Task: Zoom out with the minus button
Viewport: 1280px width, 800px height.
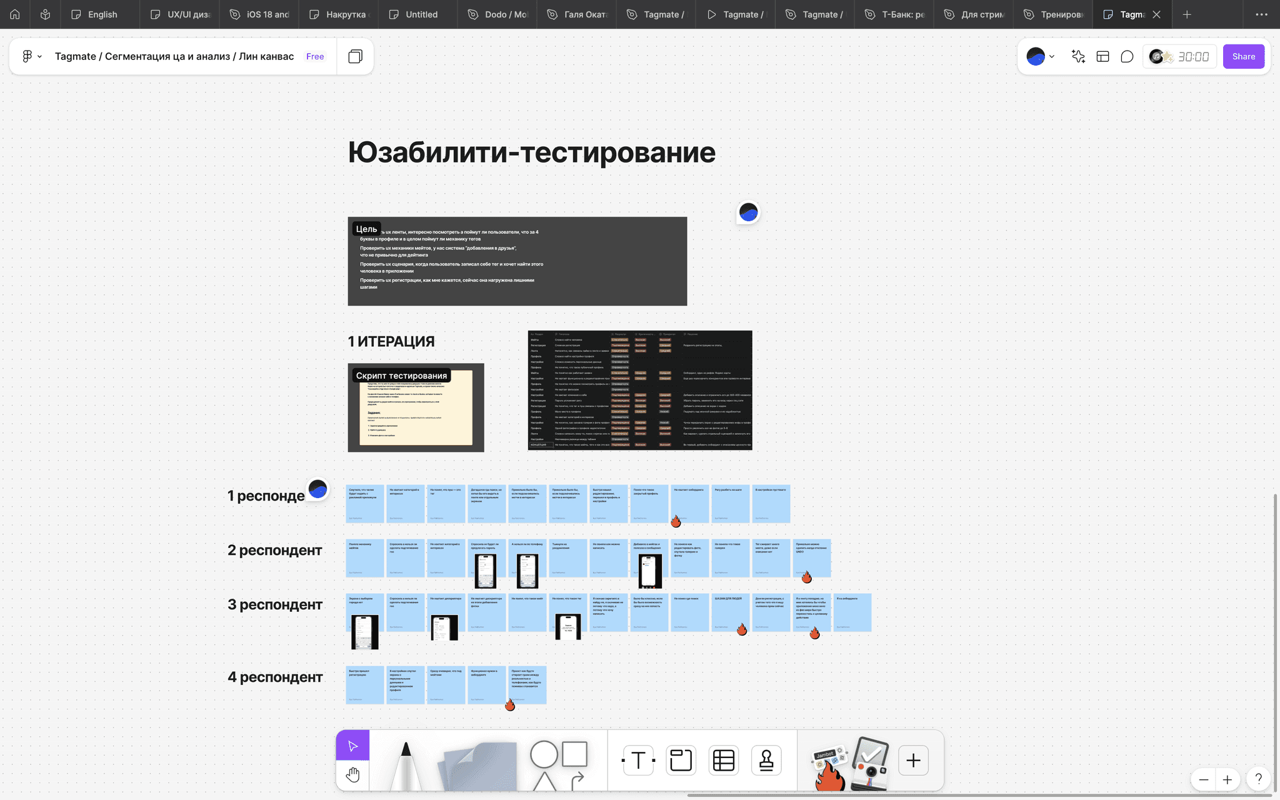Action: (x=1203, y=779)
